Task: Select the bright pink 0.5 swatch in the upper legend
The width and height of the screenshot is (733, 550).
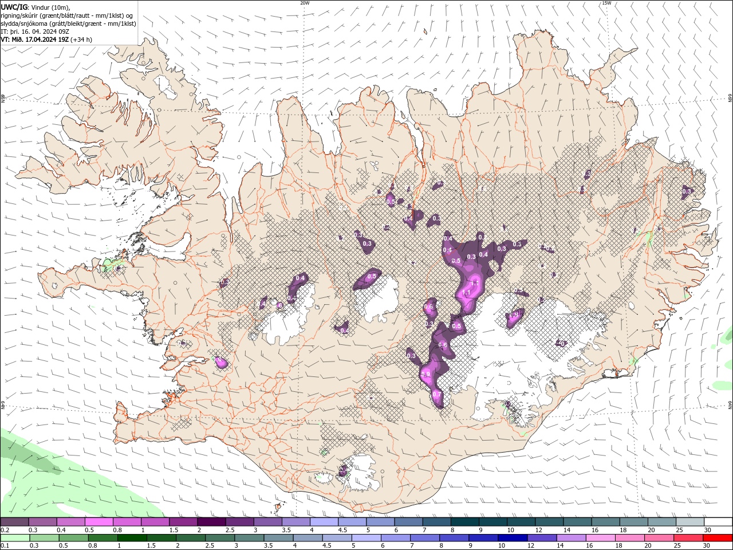Action: [x=98, y=522]
